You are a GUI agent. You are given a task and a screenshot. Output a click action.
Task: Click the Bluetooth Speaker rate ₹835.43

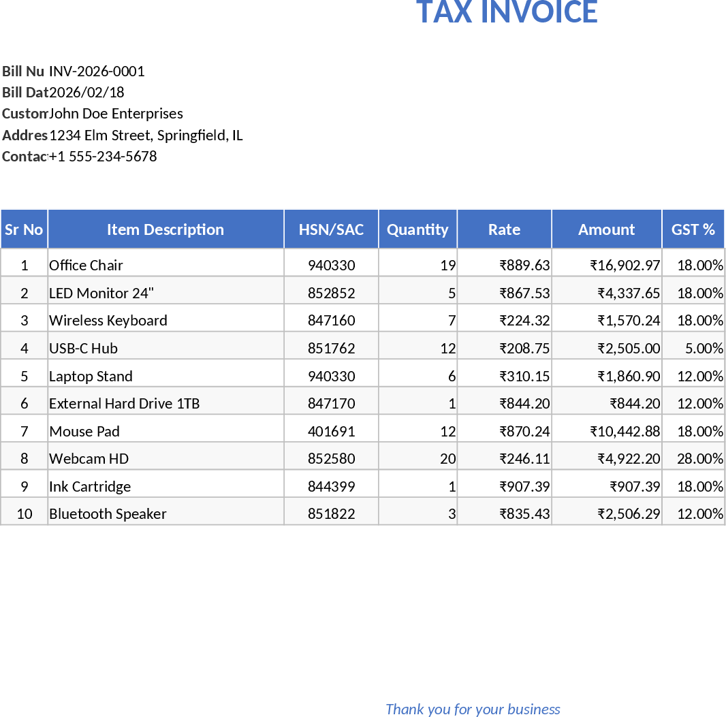coord(504,513)
